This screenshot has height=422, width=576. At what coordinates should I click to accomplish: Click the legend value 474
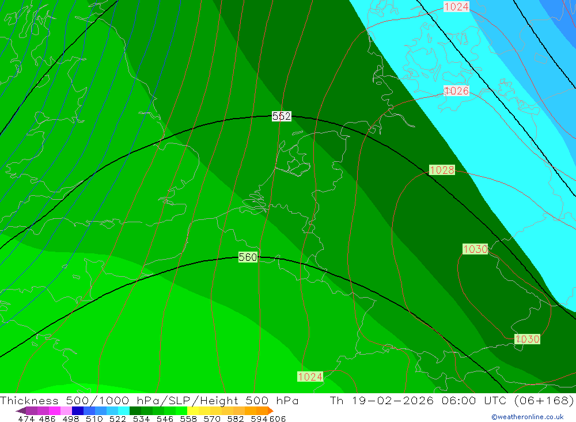pos(26,419)
